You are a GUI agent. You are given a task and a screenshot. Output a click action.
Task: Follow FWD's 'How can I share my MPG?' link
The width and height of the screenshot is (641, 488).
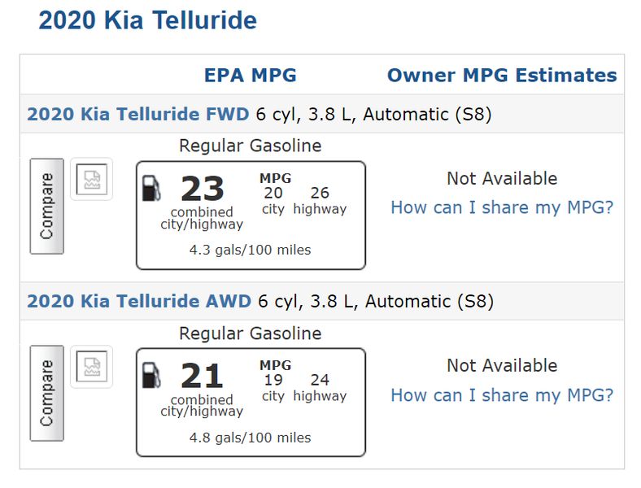502,207
